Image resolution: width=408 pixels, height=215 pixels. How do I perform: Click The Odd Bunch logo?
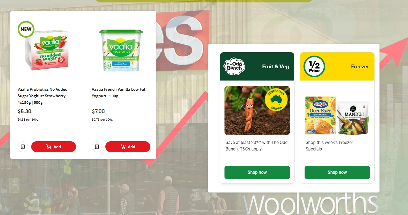point(234,66)
